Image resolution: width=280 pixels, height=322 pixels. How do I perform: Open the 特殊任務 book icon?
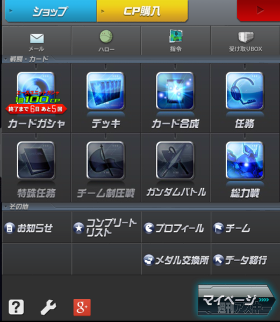tap(36, 160)
